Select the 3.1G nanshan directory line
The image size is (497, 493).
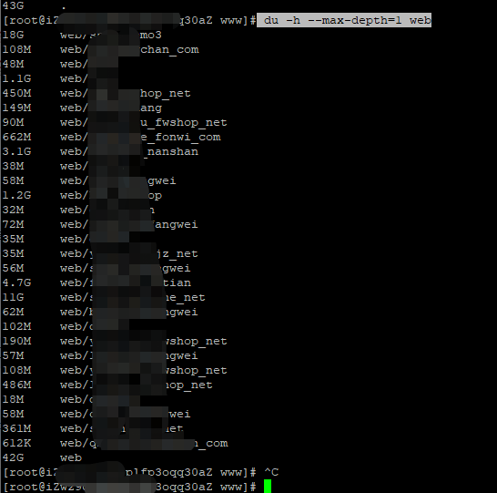click(100, 151)
